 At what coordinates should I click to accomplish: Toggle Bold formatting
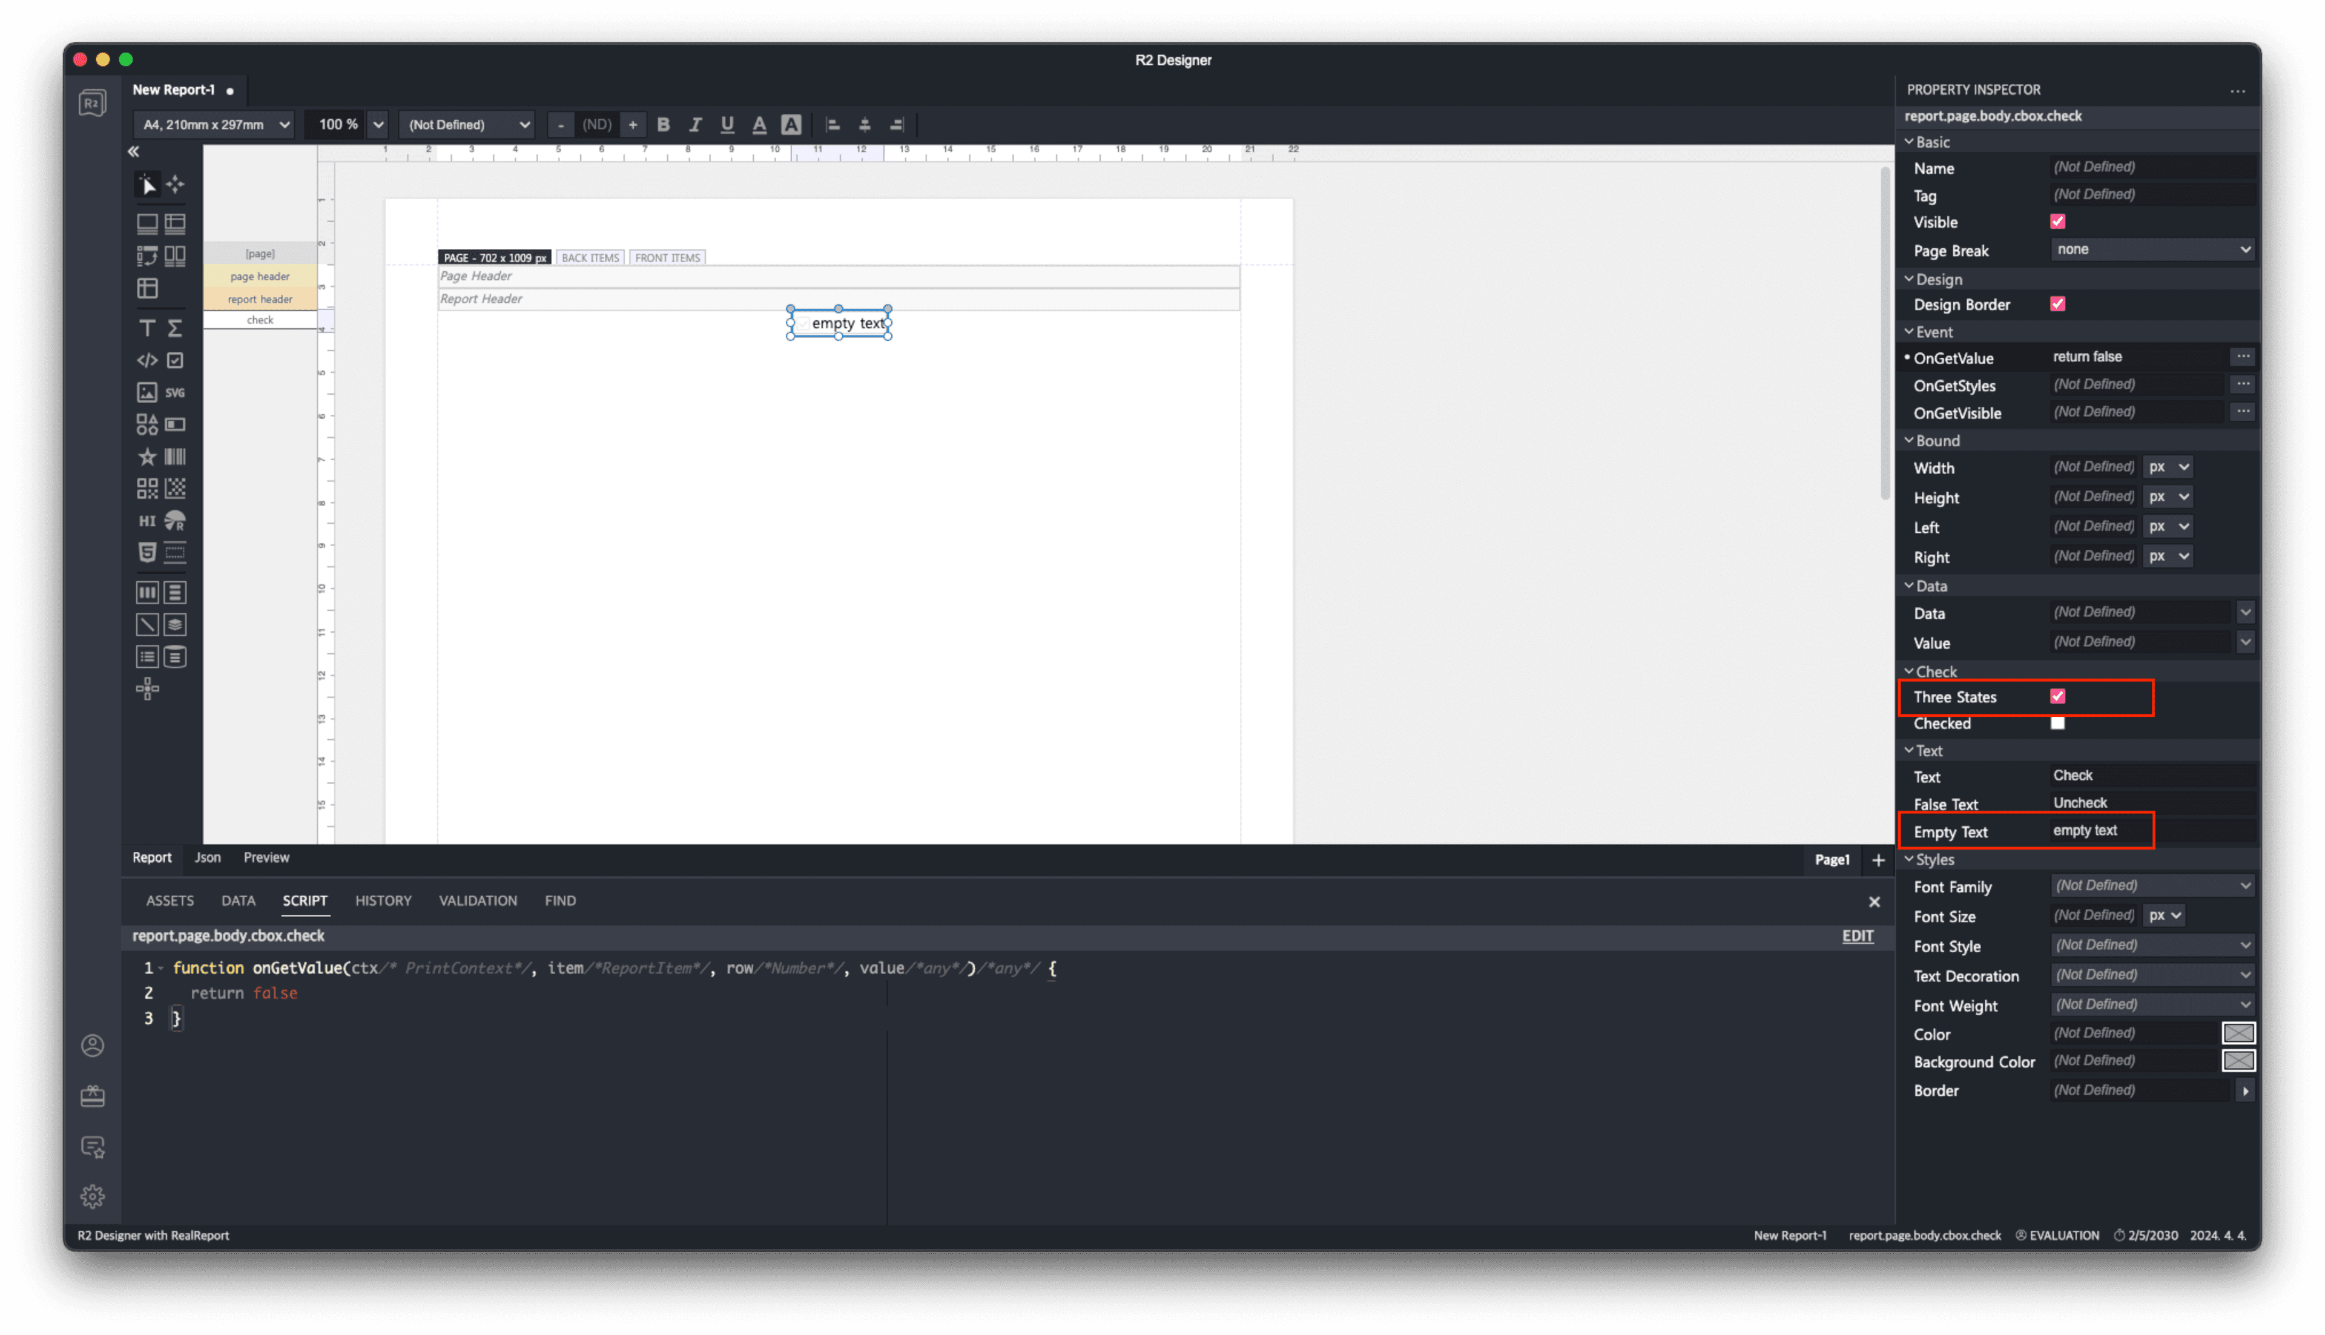[664, 125]
